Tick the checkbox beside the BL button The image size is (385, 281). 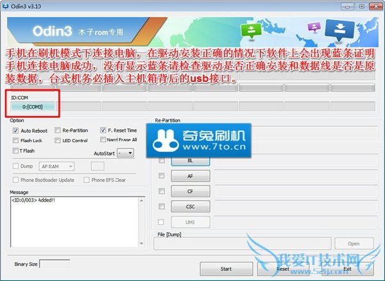pos(162,161)
